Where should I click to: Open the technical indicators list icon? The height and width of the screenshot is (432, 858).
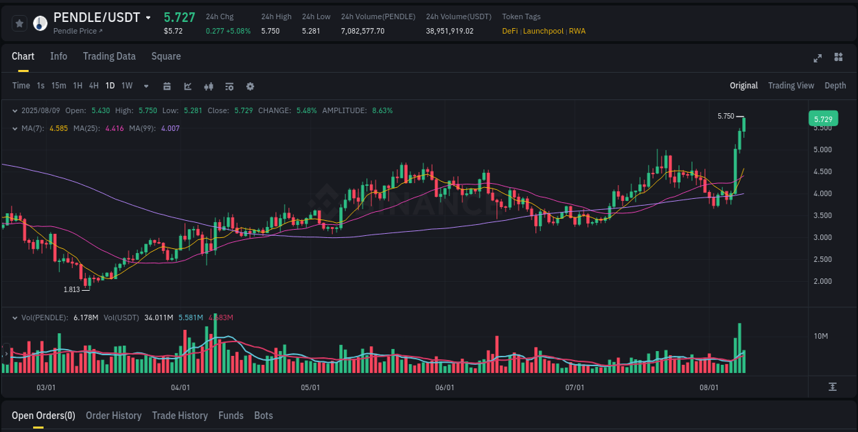(x=229, y=86)
